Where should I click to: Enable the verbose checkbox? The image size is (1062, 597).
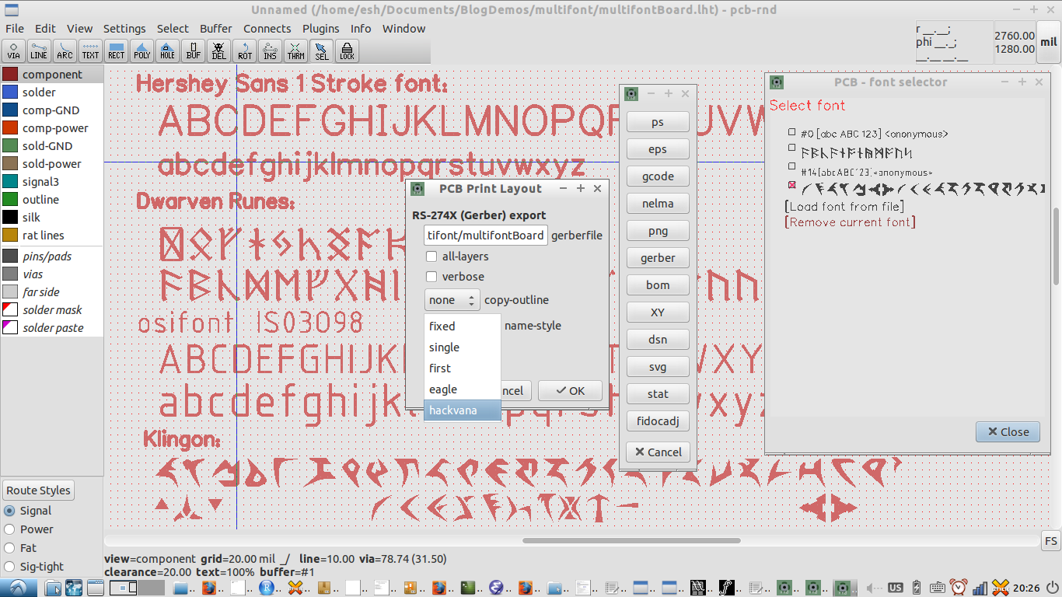coord(431,277)
